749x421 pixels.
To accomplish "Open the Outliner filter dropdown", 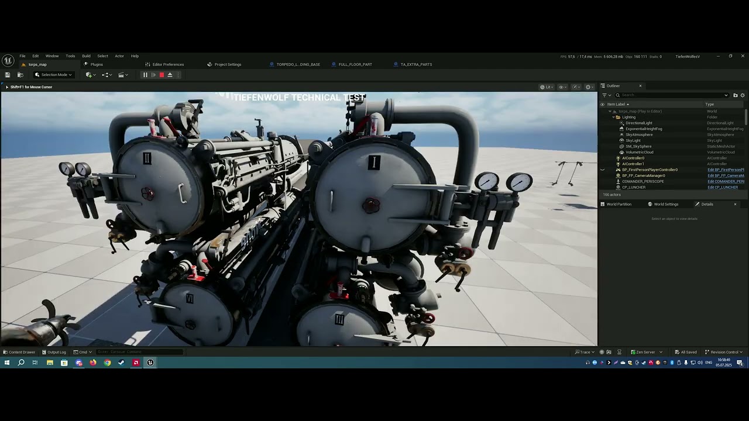I will click(x=606, y=95).
